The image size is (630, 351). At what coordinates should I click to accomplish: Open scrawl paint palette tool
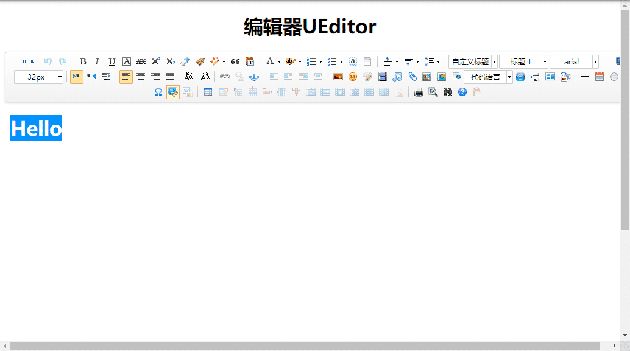367,77
